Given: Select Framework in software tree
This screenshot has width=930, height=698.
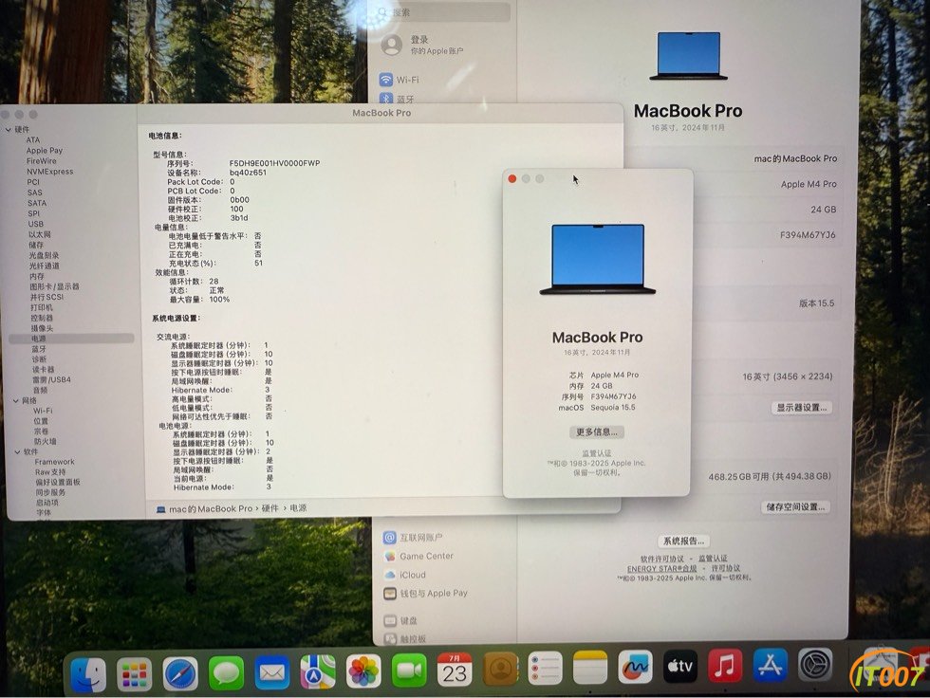Looking at the screenshot, I should click(x=55, y=462).
